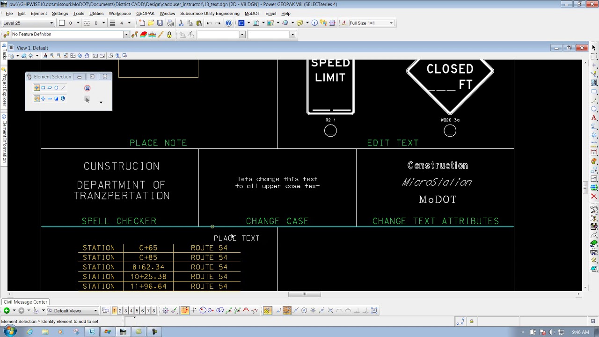599x337 pixels.
Task: Click the feature definition lock icon
Action: (169, 35)
